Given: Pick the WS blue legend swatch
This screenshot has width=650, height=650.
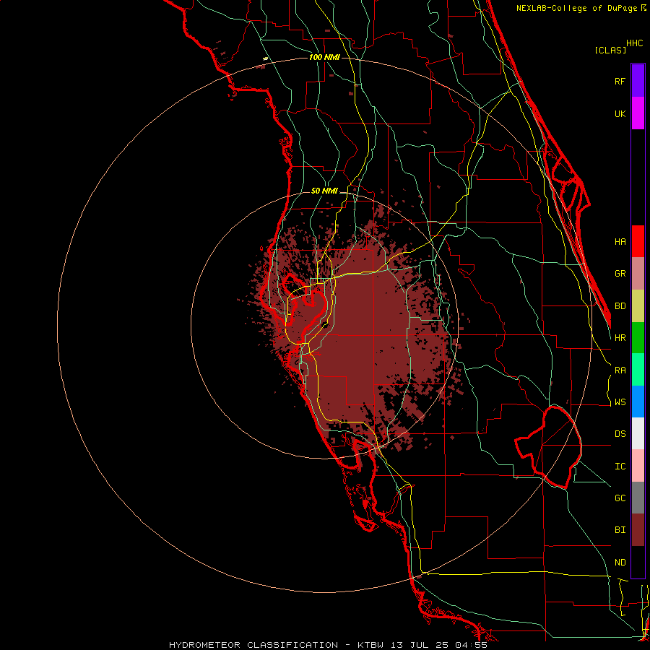Looking at the screenshot, I should click(x=638, y=402).
